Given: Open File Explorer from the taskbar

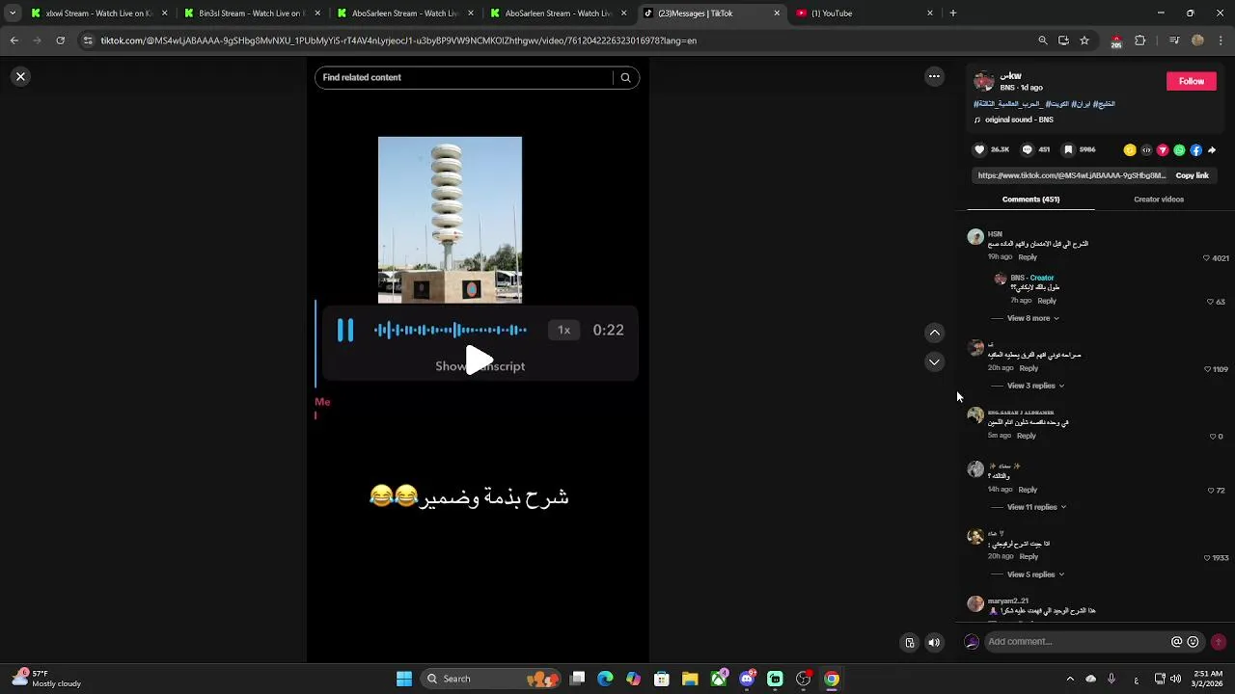Looking at the screenshot, I should [690, 679].
